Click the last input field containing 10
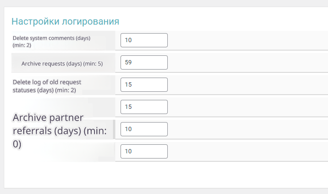328x194 pixels. pyautogui.click(x=144, y=151)
